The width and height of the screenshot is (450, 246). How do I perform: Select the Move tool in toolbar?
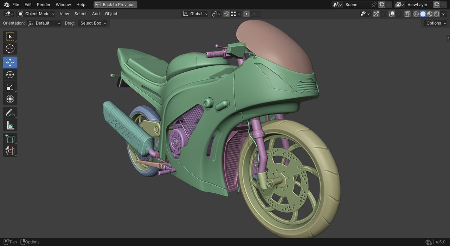[x=10, y=62]
